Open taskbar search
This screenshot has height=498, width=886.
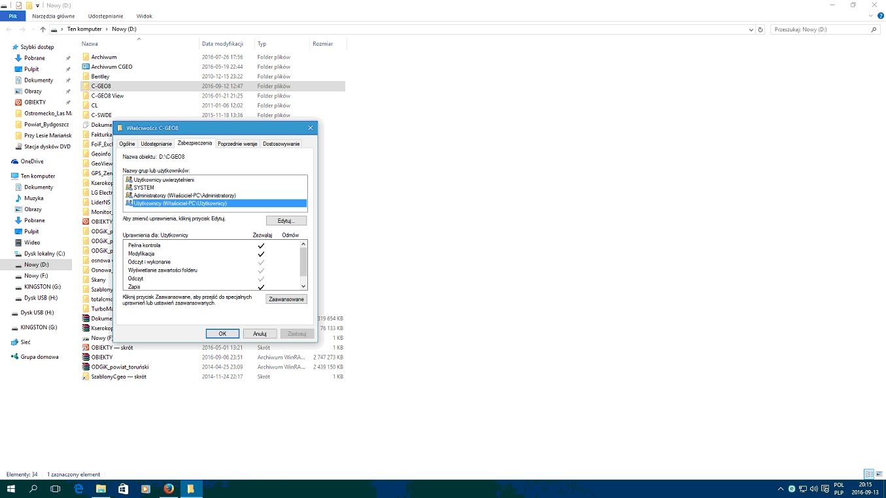coord(33,489)
